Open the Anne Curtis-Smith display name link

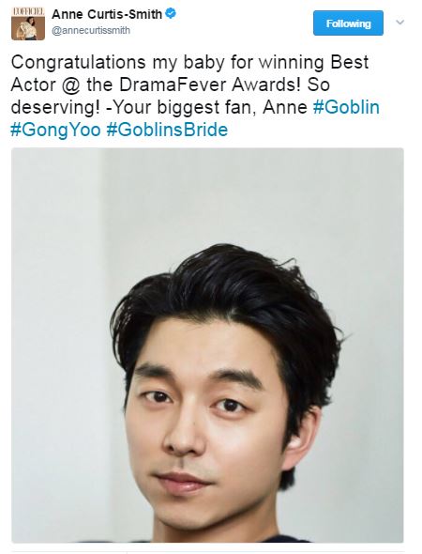pyautogui.click(x=107, y=14)
